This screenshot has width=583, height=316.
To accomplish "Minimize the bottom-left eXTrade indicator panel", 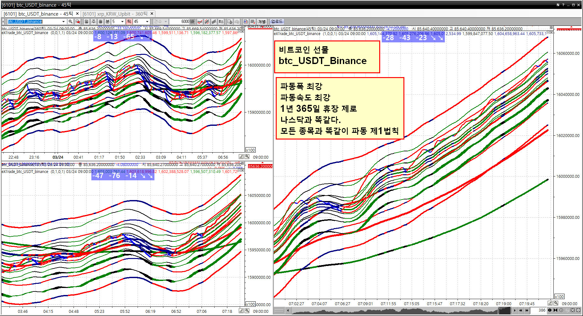I will tap(240, 170).
